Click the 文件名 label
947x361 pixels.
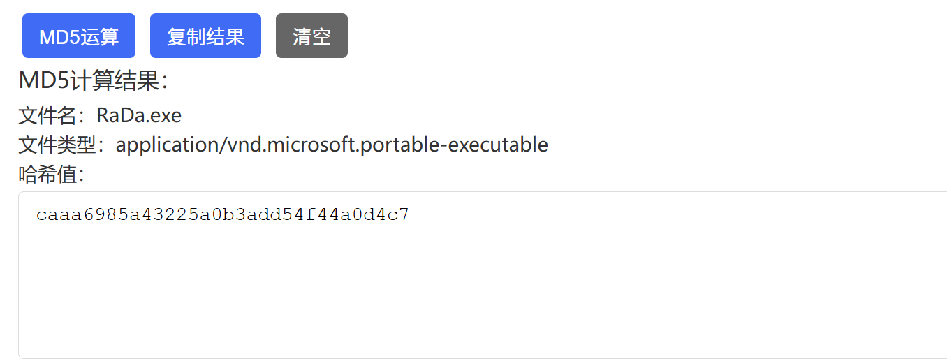pos(51,115)
